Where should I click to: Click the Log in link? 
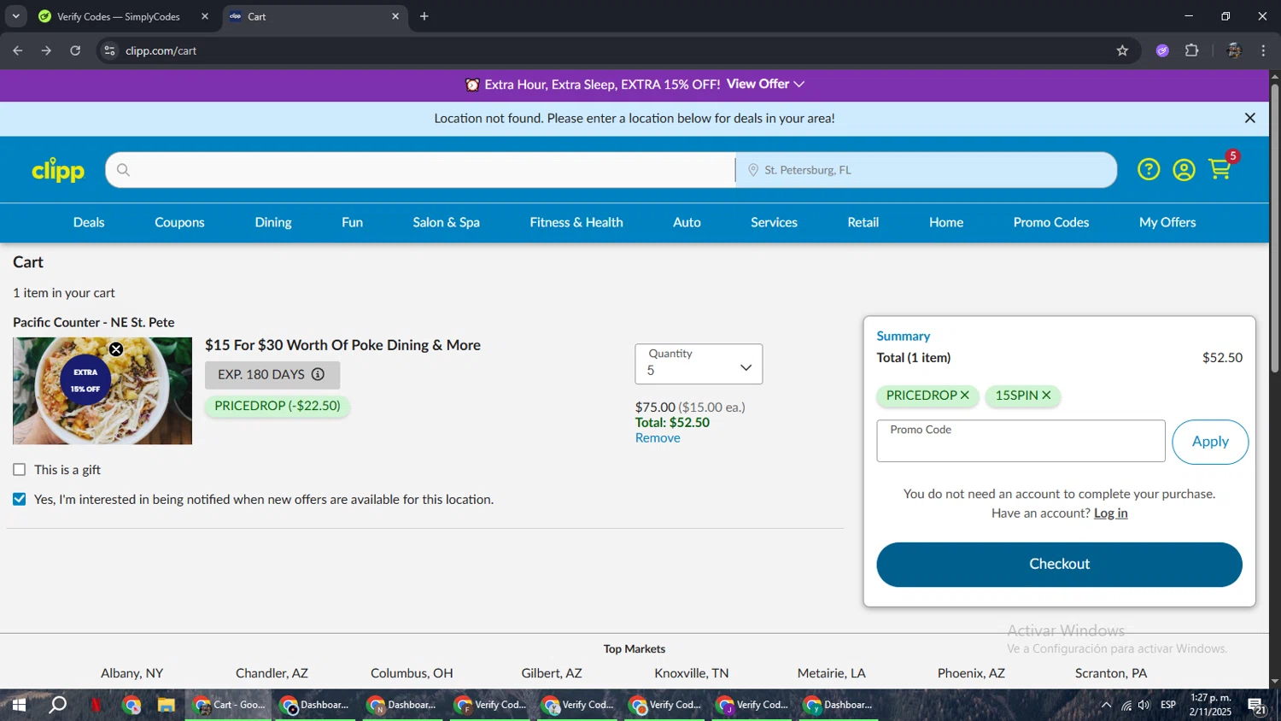[1110, 513]
